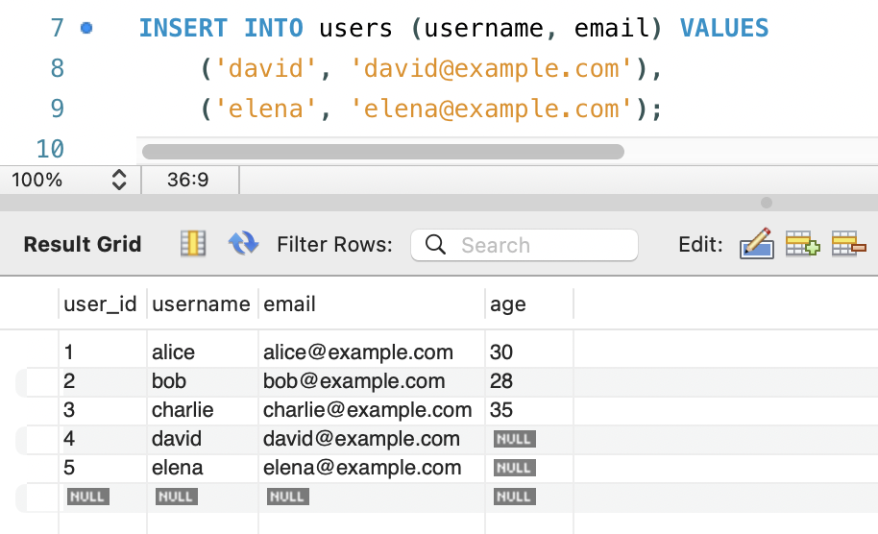Click the breakpoint dot beside line 7
The height and width of the screenshot is (534, 878).
(87, 28)
